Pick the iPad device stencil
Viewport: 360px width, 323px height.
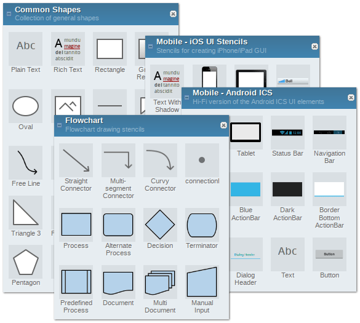(x=252, y=76)
